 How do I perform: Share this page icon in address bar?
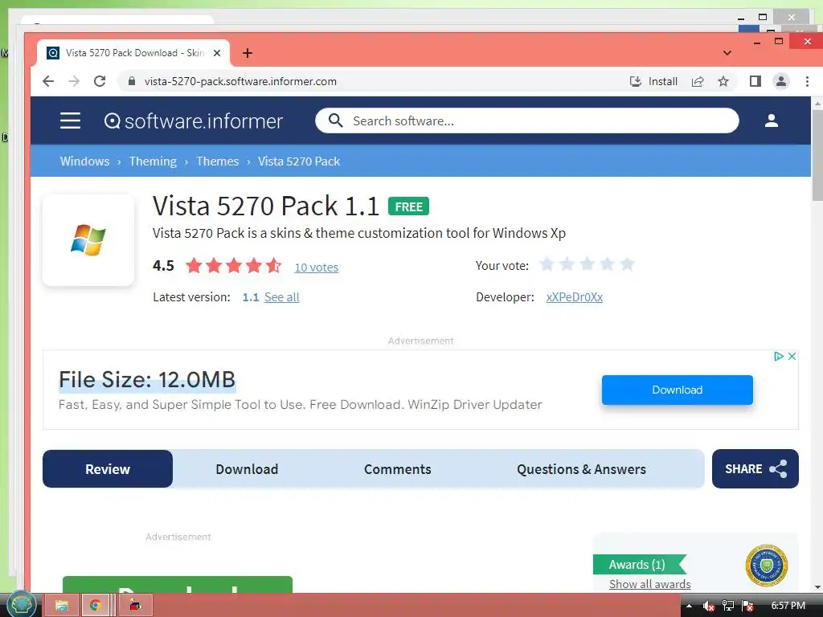698,81
